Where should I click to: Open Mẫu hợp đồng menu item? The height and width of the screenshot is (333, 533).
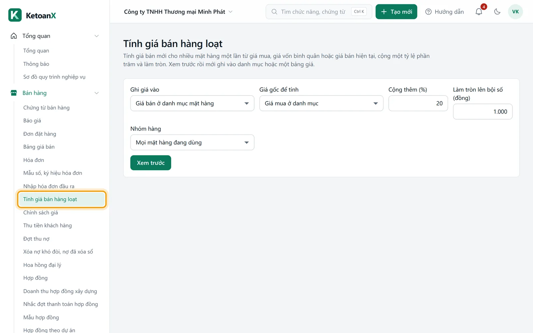click(x=41, y=317)
